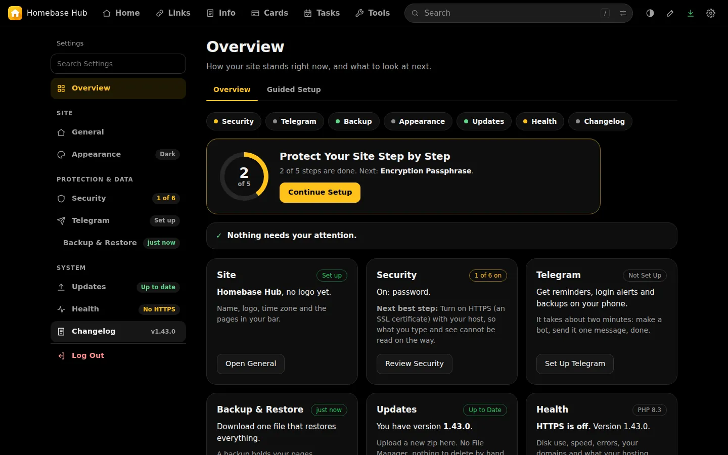The width and height of the screenshot is (728, 455).
Task: Click the Set Up Telegram button
Action: coord(575,364)
